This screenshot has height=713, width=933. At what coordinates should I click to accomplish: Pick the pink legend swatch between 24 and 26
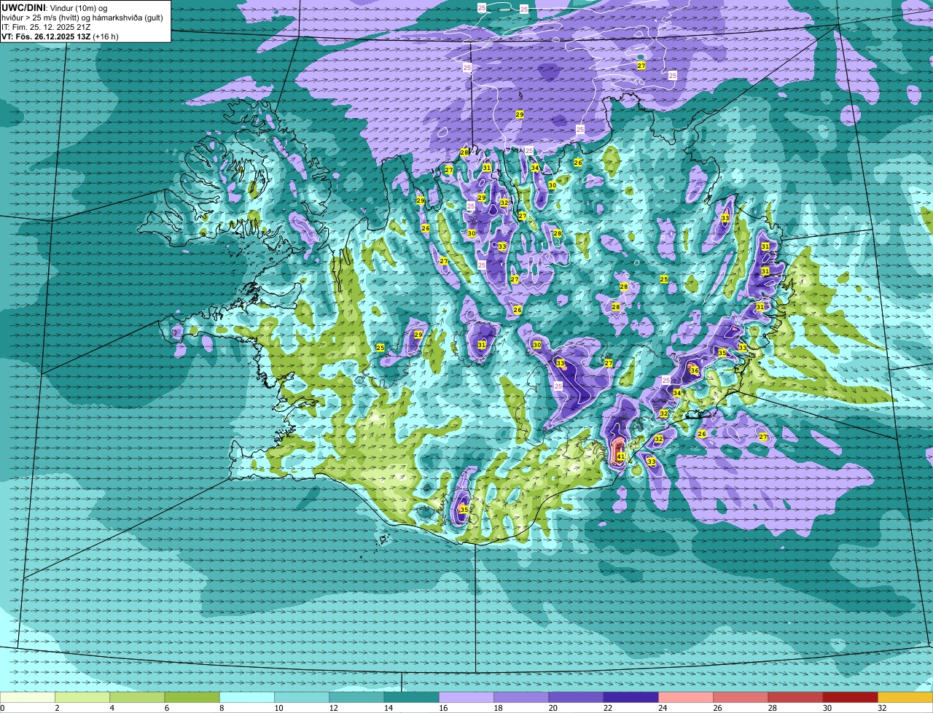point(686,698)
